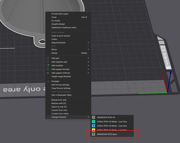Screen dimensions: 180x143
Task: Choose SUNLU PETG HS Matte next to swatch 3
Action: pos(112,126)
